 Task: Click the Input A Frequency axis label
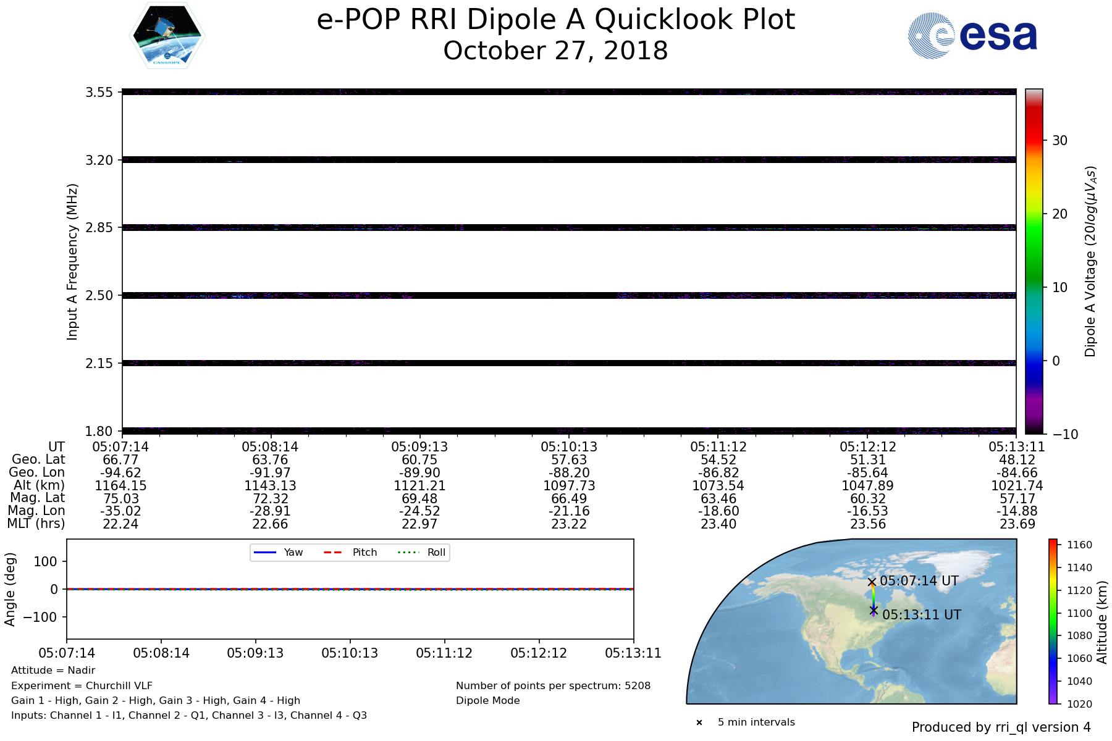point(72,261)
